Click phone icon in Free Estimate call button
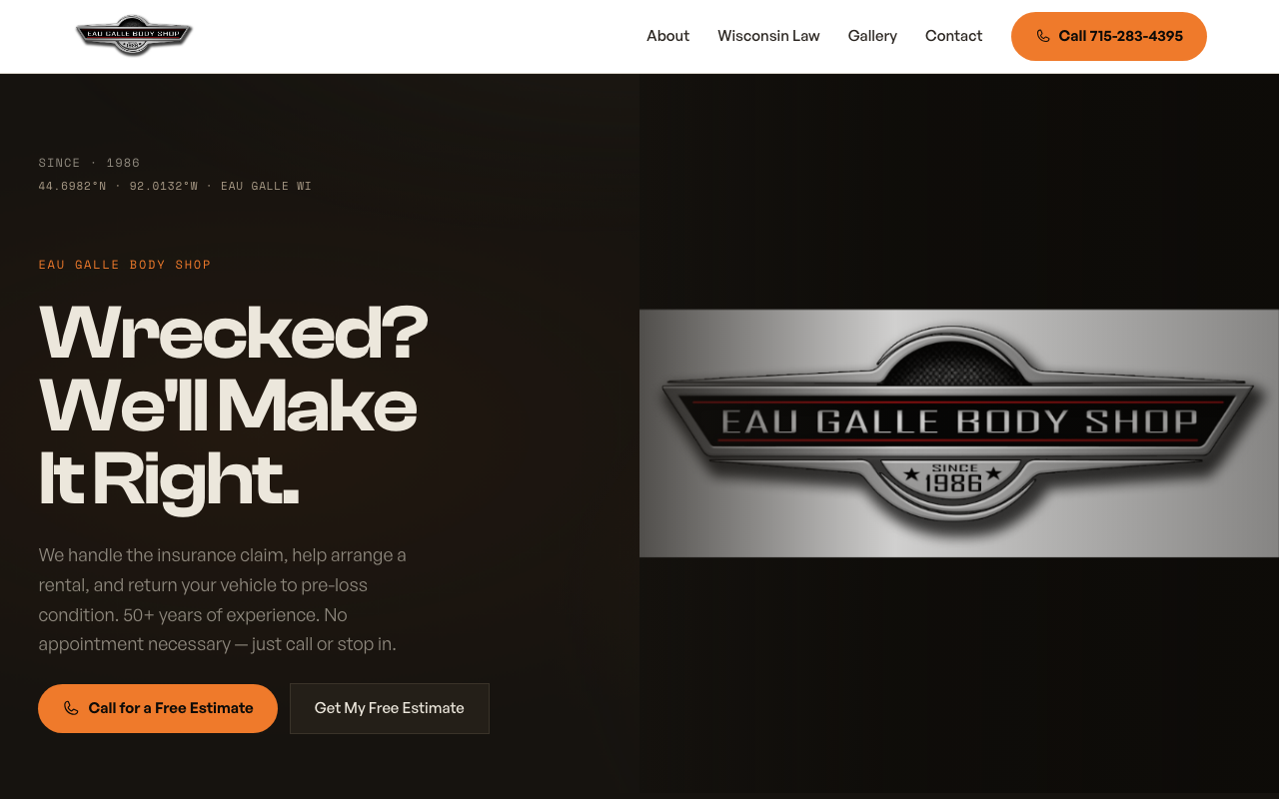The height and width of the screenshot is (799, 1279). (x=71, y=708)
